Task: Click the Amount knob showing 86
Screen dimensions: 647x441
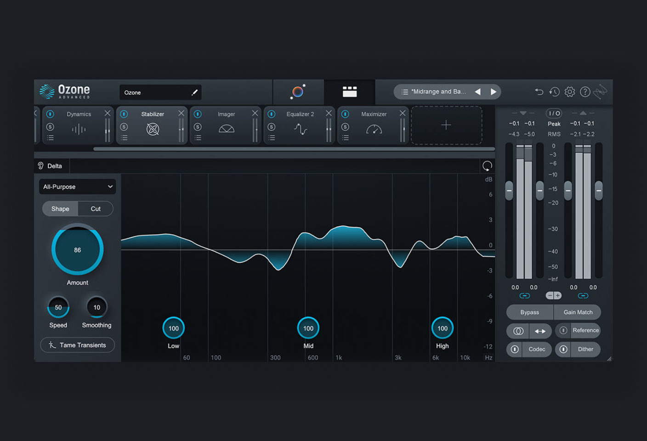Action: (77, 249)
